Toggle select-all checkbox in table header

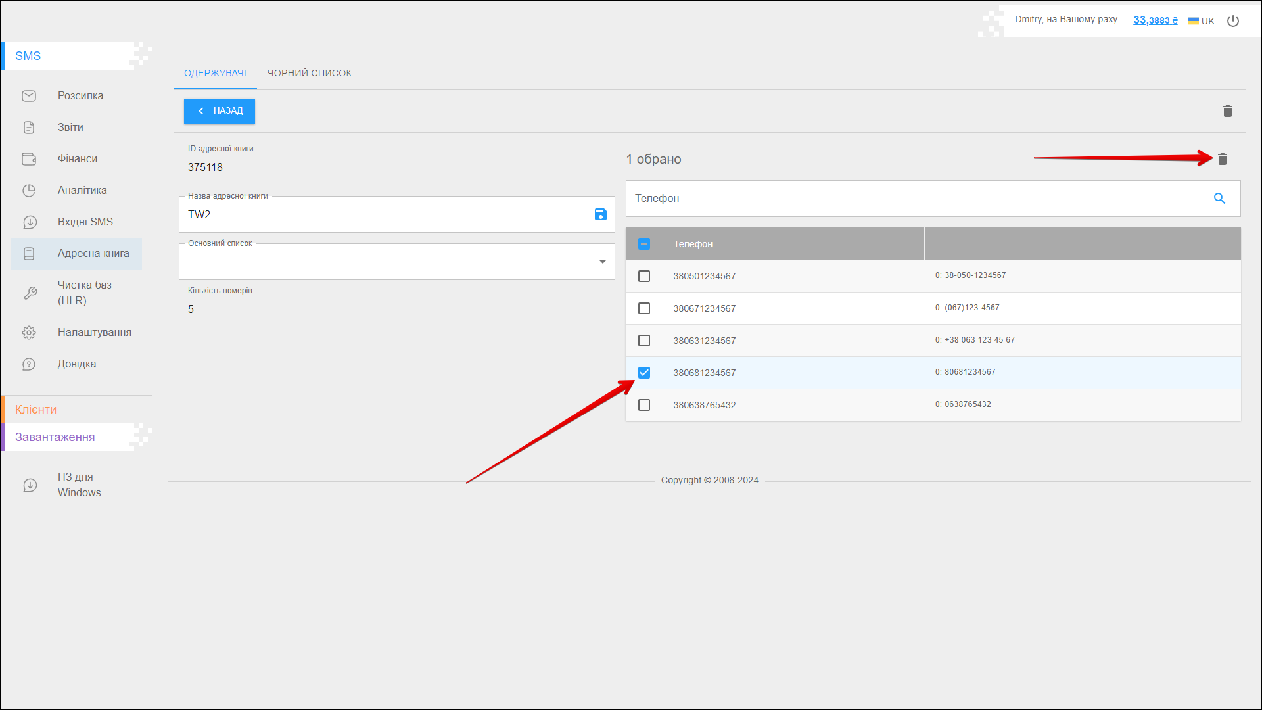(x=644, y=244)
